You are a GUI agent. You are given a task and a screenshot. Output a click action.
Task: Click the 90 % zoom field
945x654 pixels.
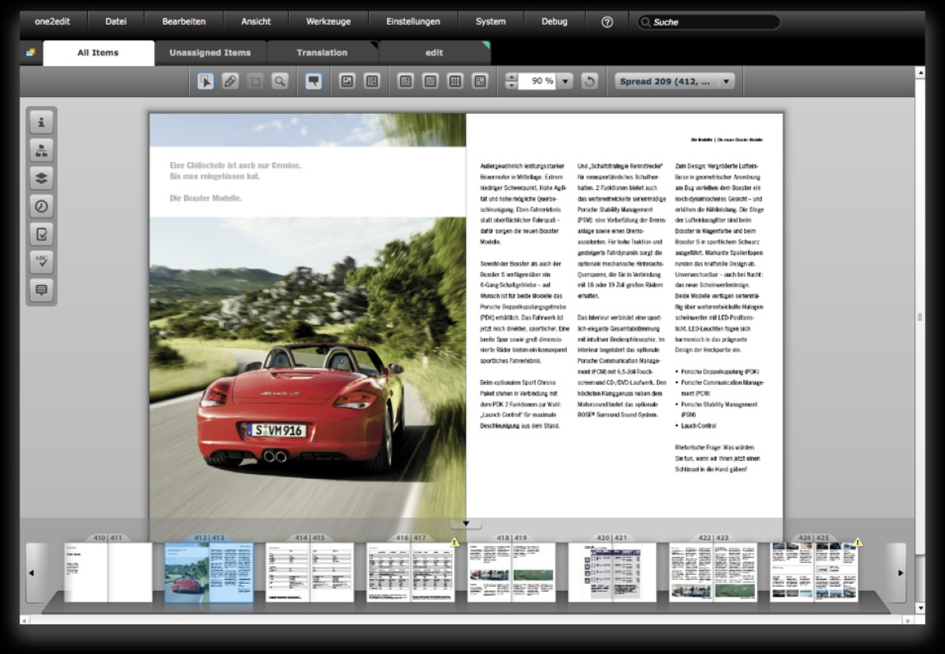537,82
